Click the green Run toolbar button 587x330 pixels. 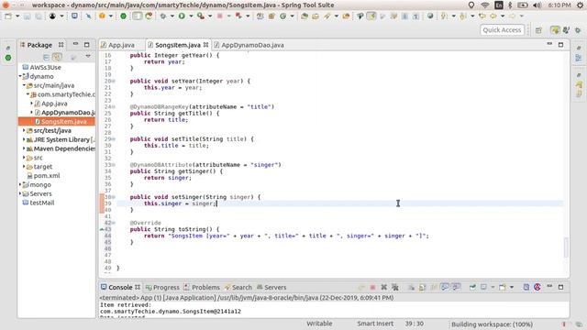[x=182, y=16]
